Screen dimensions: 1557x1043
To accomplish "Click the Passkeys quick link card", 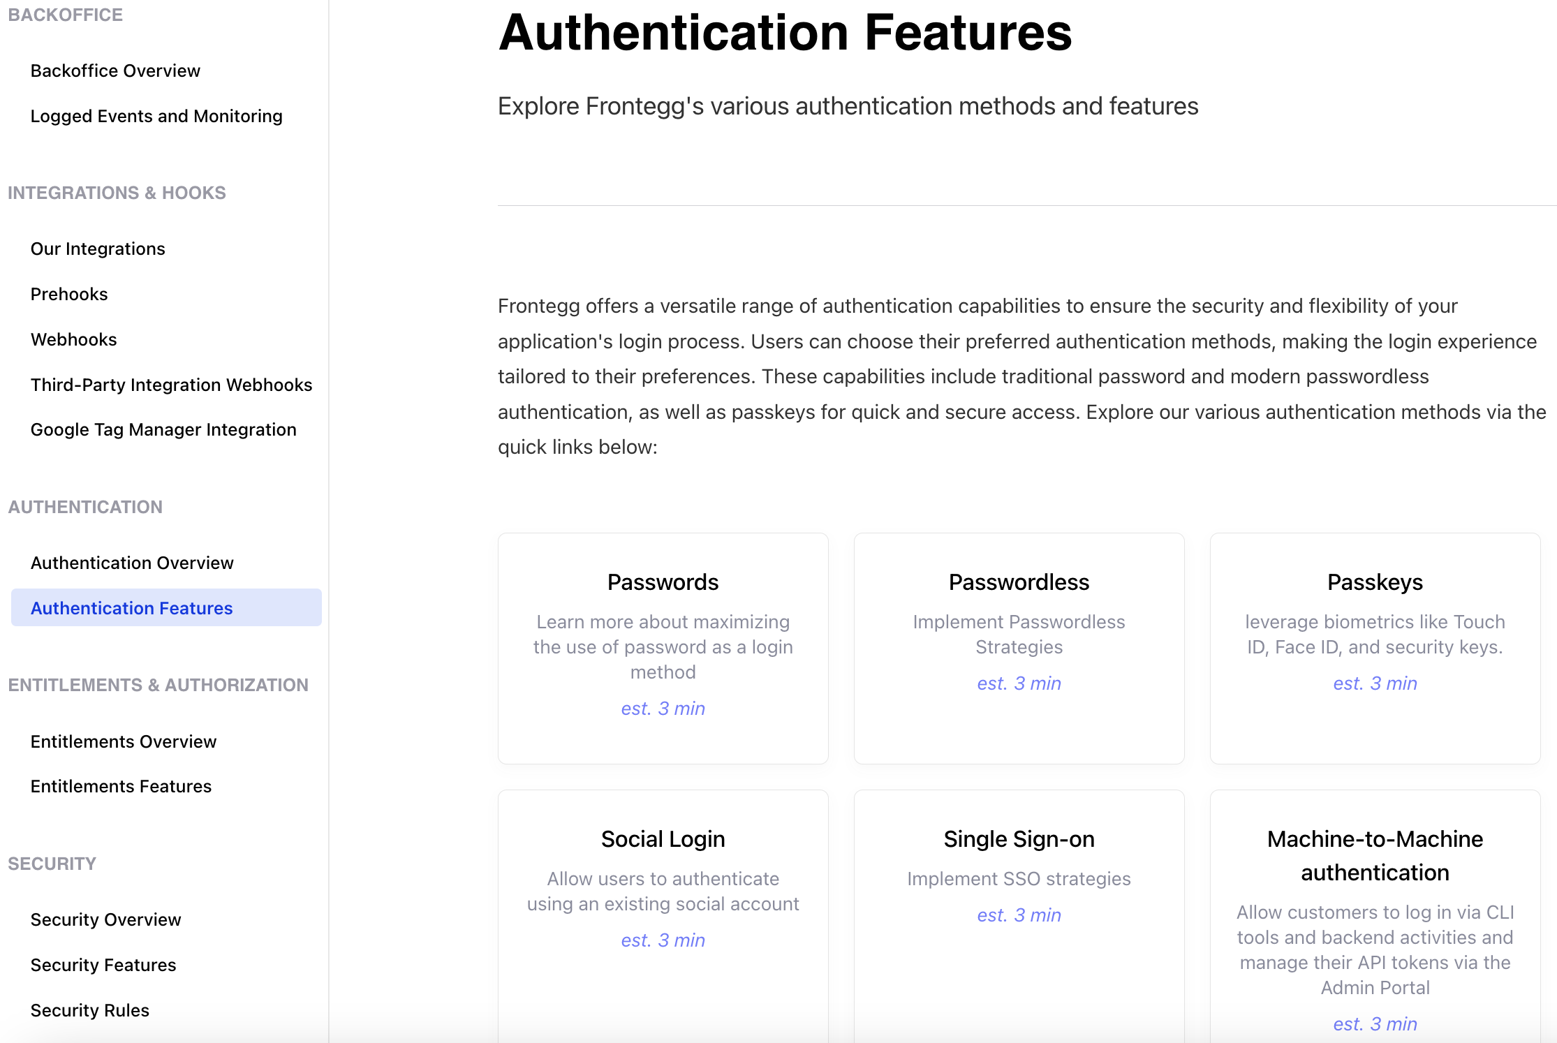I will [1375, 648].
